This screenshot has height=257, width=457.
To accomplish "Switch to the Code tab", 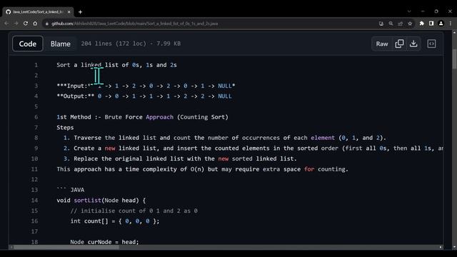I will click(28, 44).
